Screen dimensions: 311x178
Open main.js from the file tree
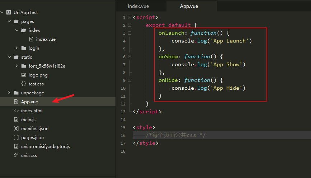[28, 120]
